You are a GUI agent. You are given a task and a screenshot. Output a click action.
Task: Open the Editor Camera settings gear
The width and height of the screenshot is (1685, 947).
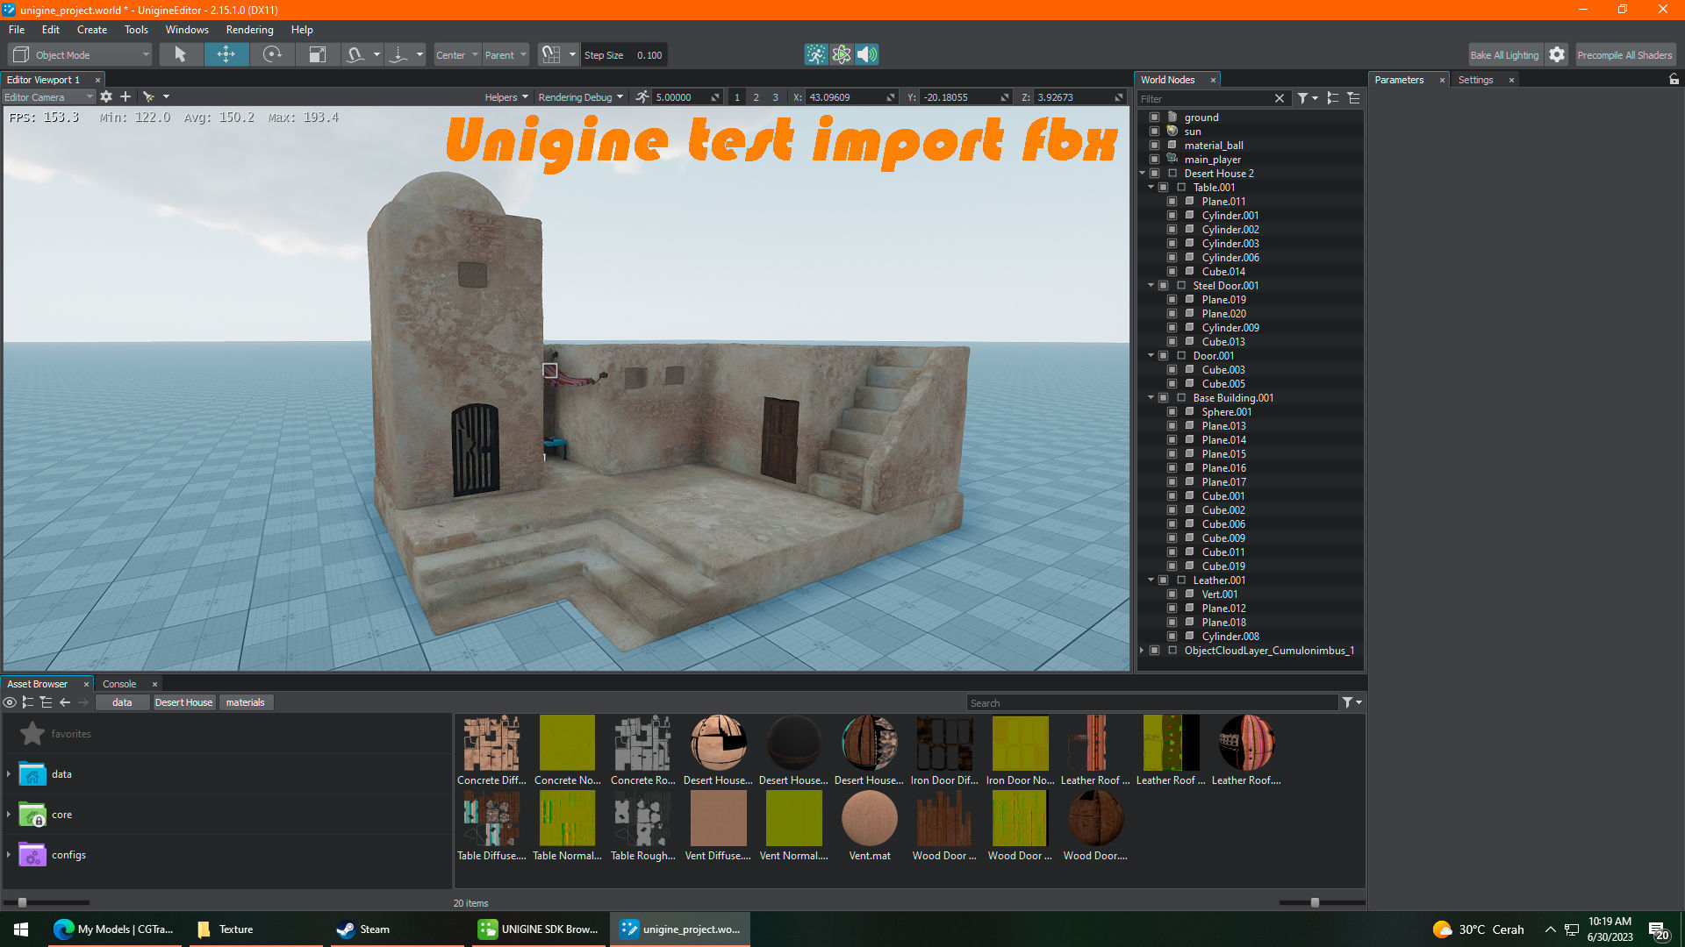[x=106, y=96]
